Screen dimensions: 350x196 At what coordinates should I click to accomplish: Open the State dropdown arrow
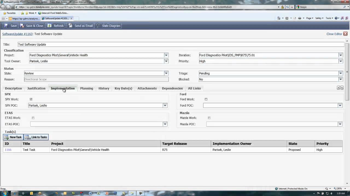coord(166,73)
